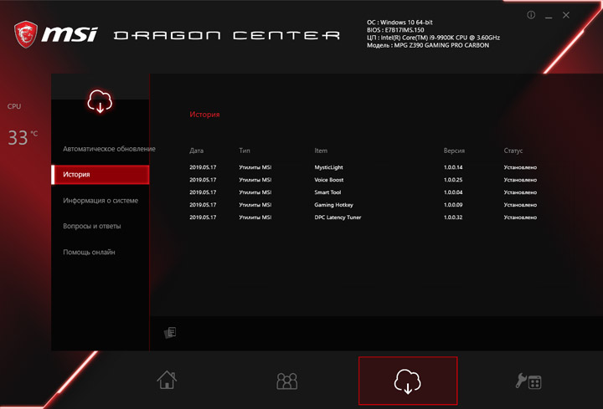
Task: Click the MSI dragon shield logo
Action: click(26, 34)
